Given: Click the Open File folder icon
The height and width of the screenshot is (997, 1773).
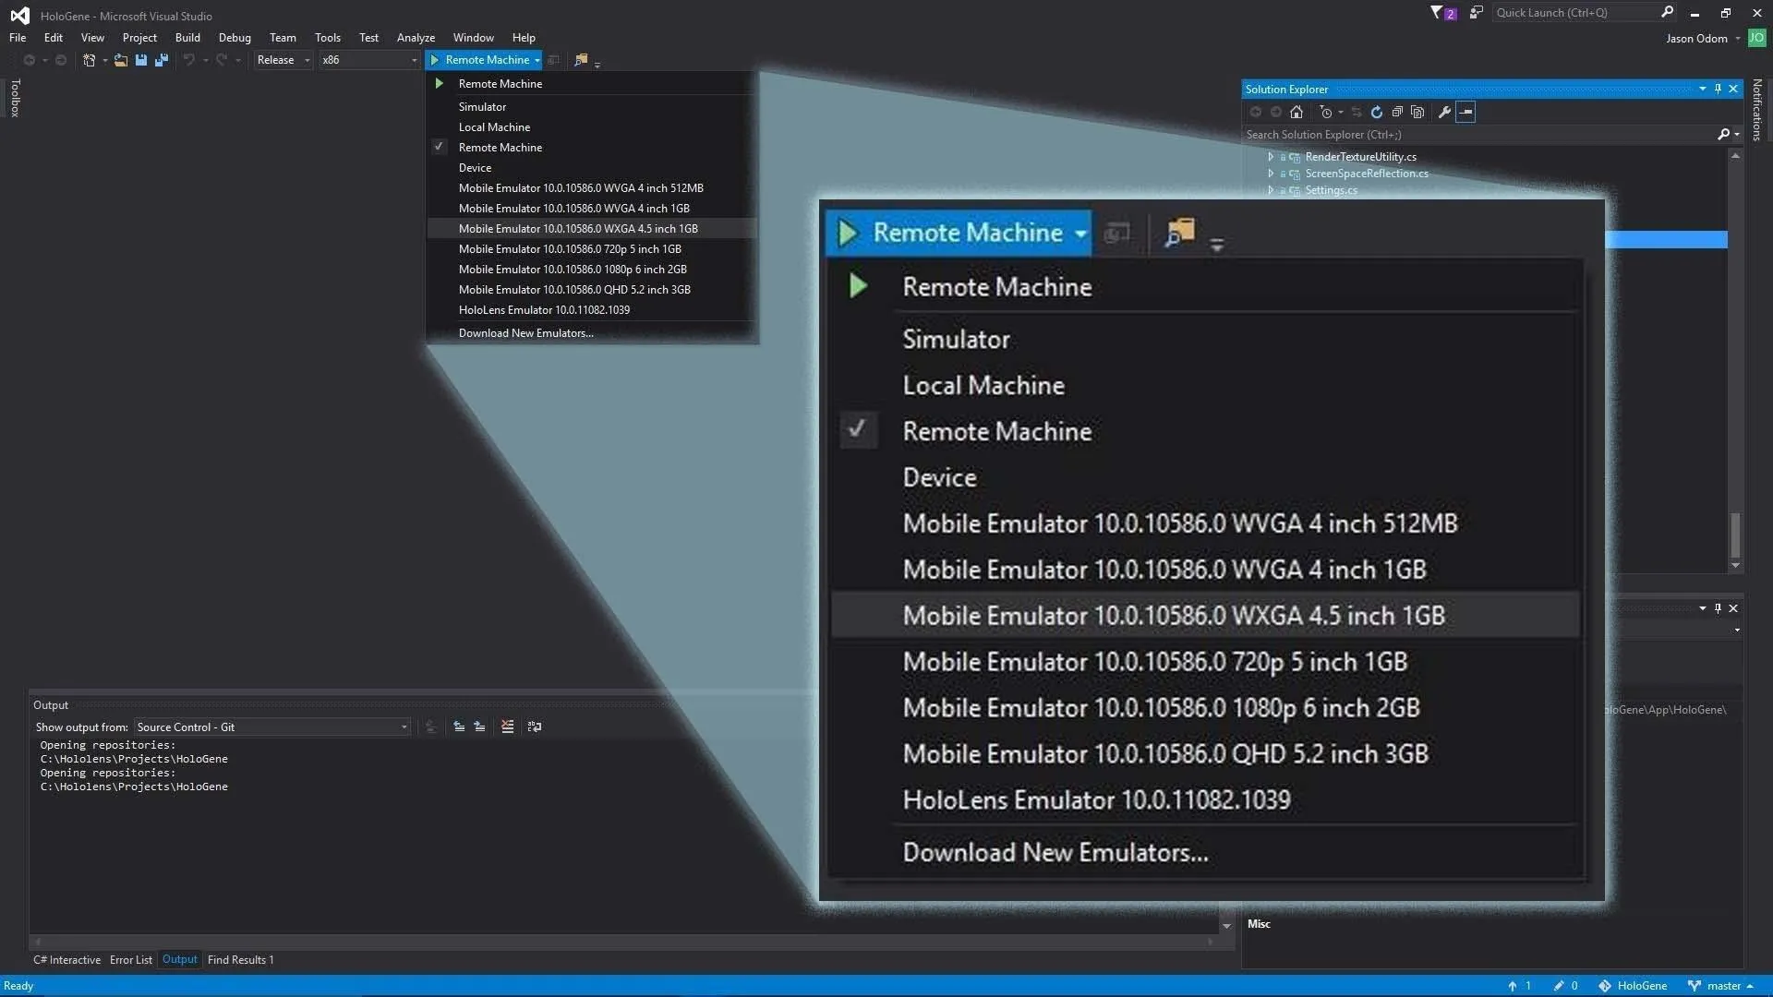Looking at the screenshot, I should (120, 60).
